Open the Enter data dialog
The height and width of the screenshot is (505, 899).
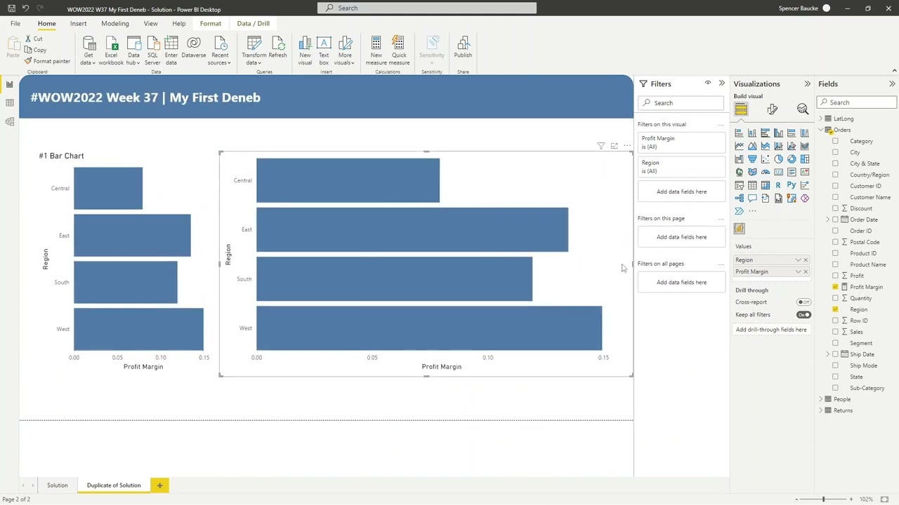[171, 50]
